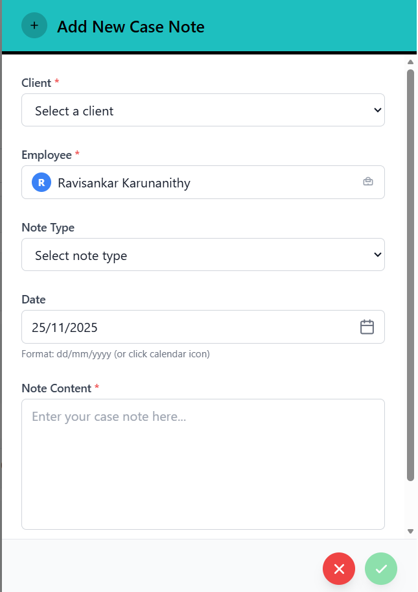Click the plus icon in the header
This screenshot has width=418, height=592.
34,26
